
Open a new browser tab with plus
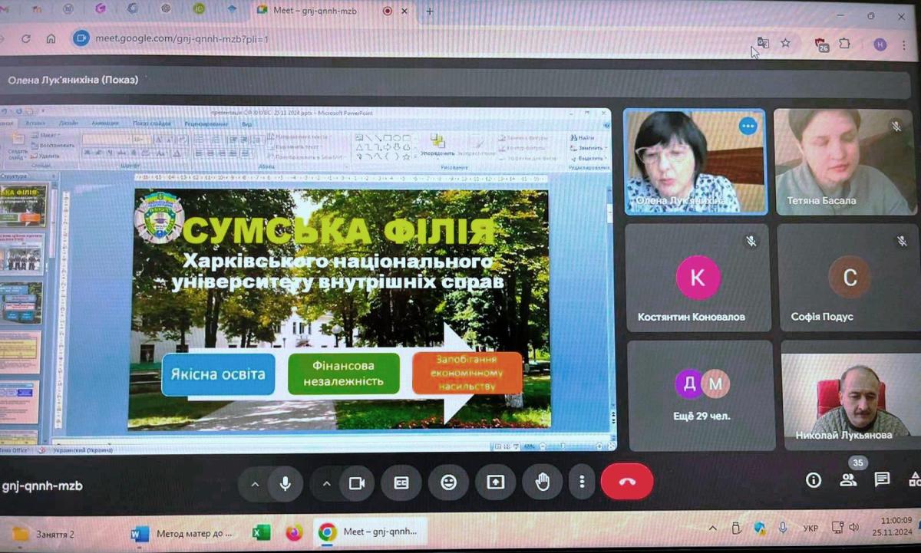click(430, 12)
